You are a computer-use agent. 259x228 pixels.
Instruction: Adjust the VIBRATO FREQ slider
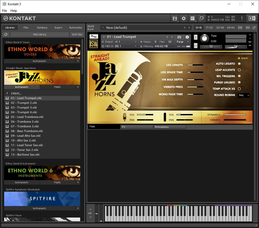(x=195, y=87)
